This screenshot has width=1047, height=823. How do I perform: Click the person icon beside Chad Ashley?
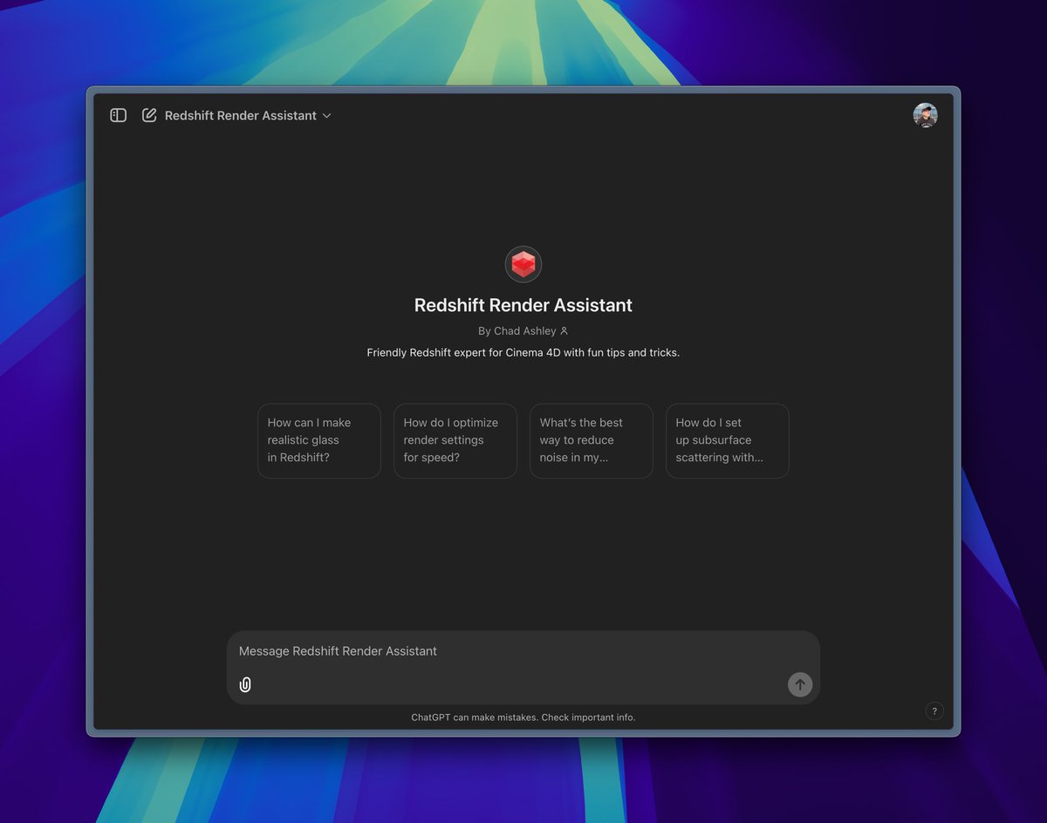564,330
